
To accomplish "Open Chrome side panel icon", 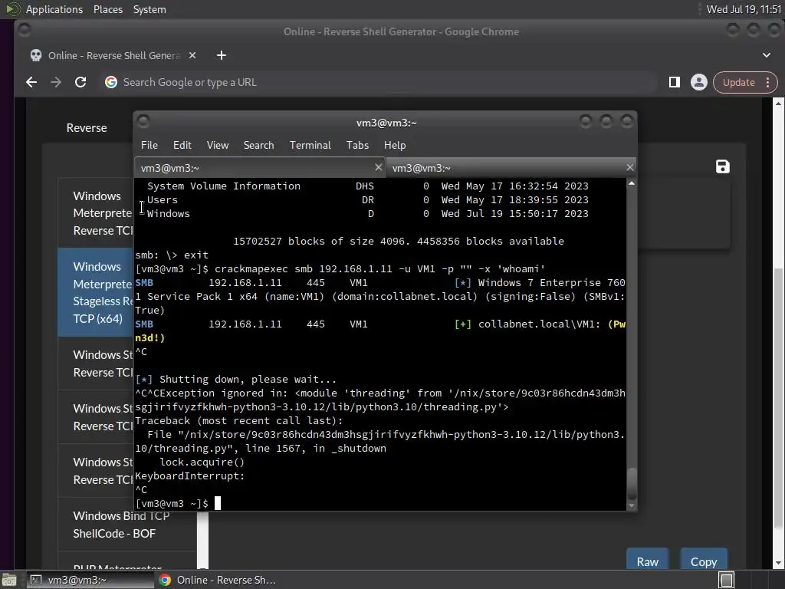I will pyautogui.click(x=675, y=82).
